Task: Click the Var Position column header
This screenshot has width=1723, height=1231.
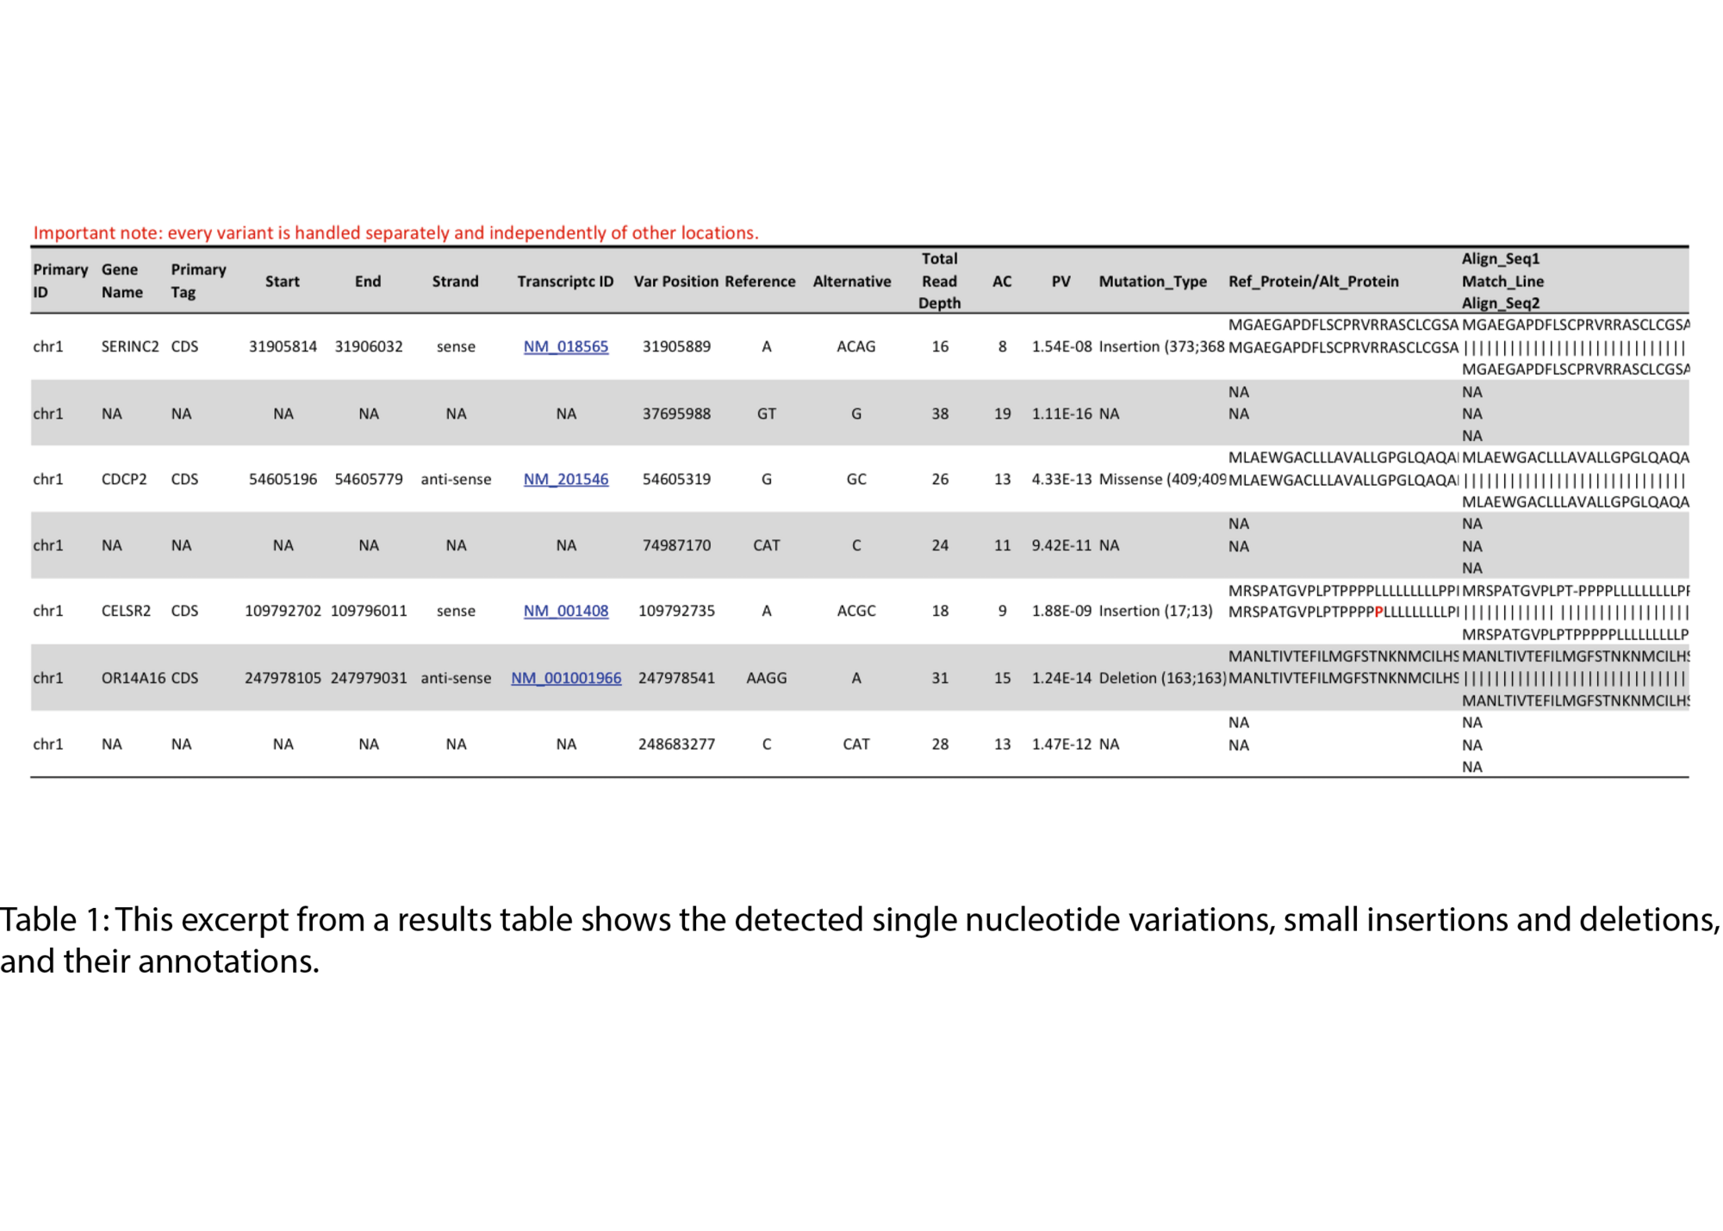Action: tap(675, 282)
